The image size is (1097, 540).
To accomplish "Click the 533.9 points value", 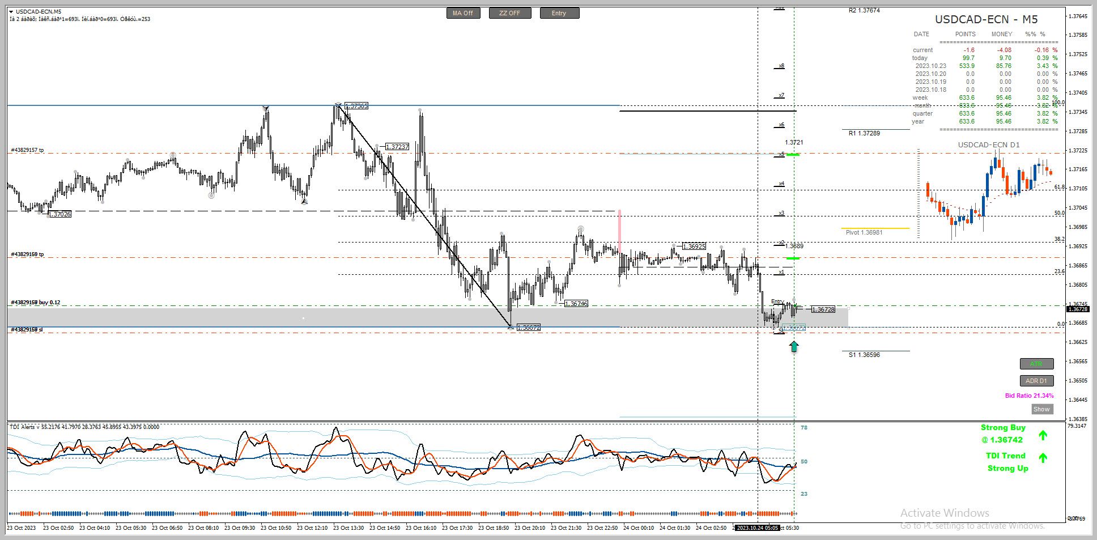I will [x=967, y=66].
